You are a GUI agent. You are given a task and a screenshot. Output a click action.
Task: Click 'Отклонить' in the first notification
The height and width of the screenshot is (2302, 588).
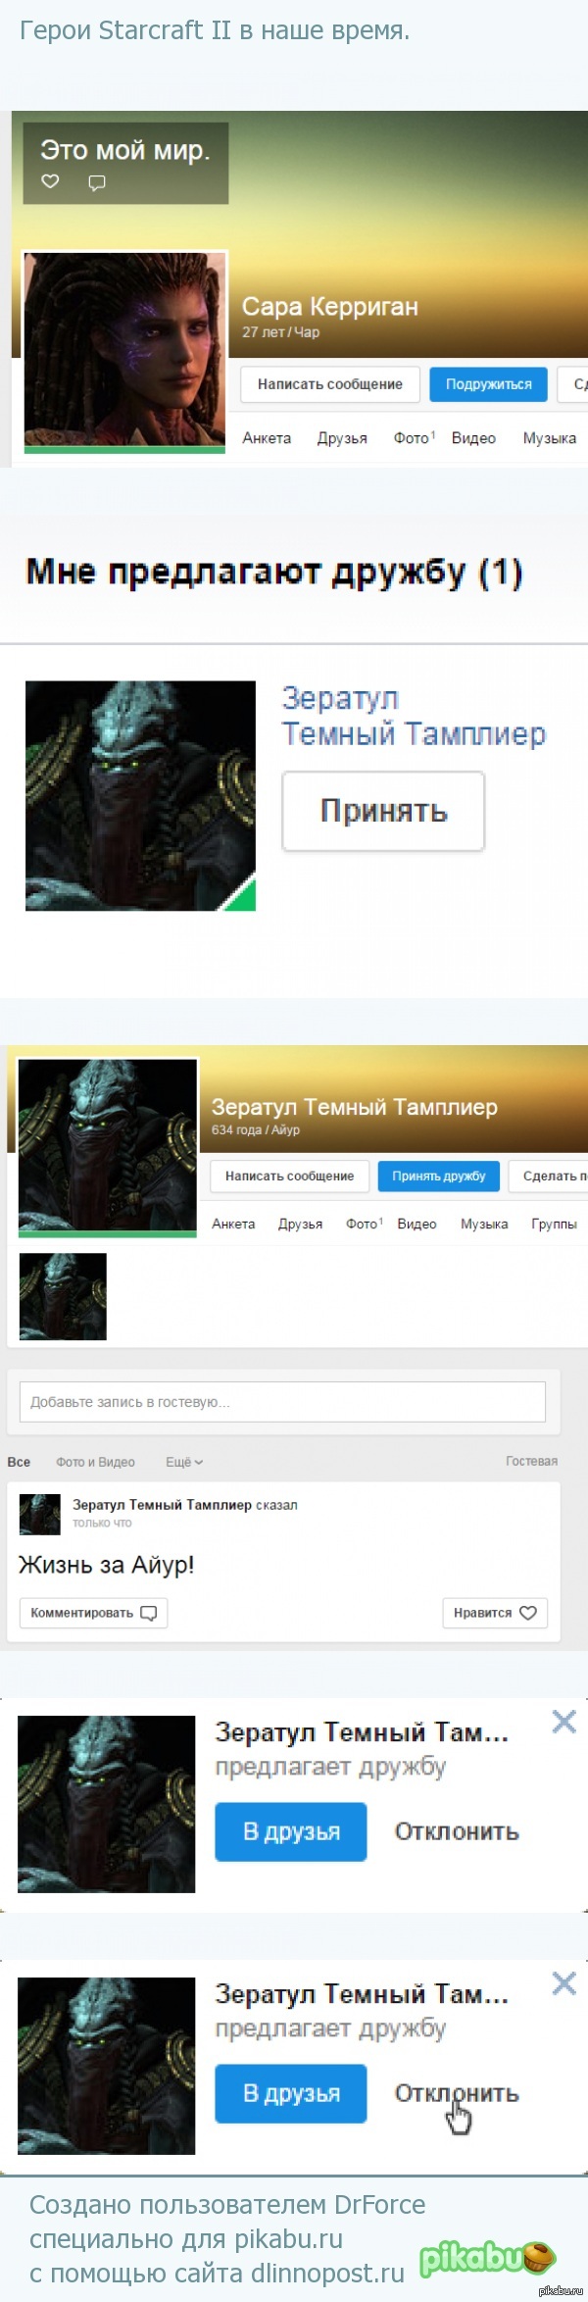pyautogui.click(x=457, y=1831)
